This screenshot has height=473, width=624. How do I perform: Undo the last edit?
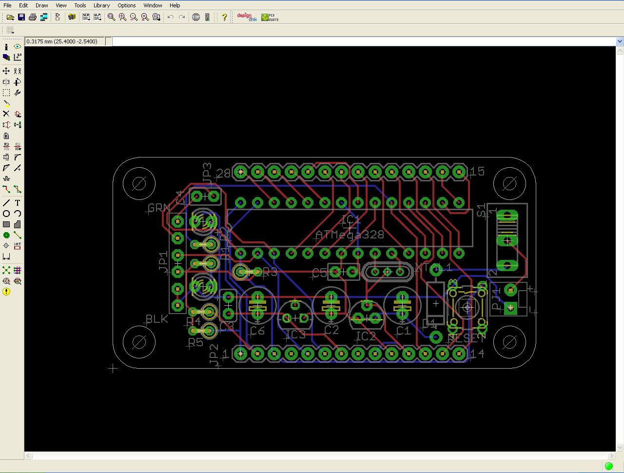click(x=170, y=17)
